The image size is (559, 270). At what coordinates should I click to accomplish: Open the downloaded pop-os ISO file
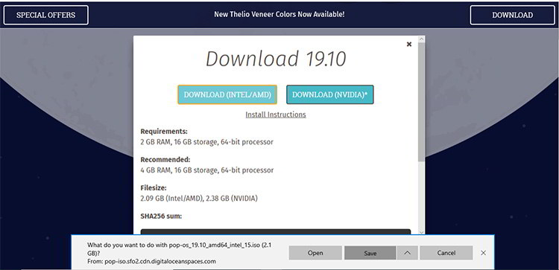(315, 253)
